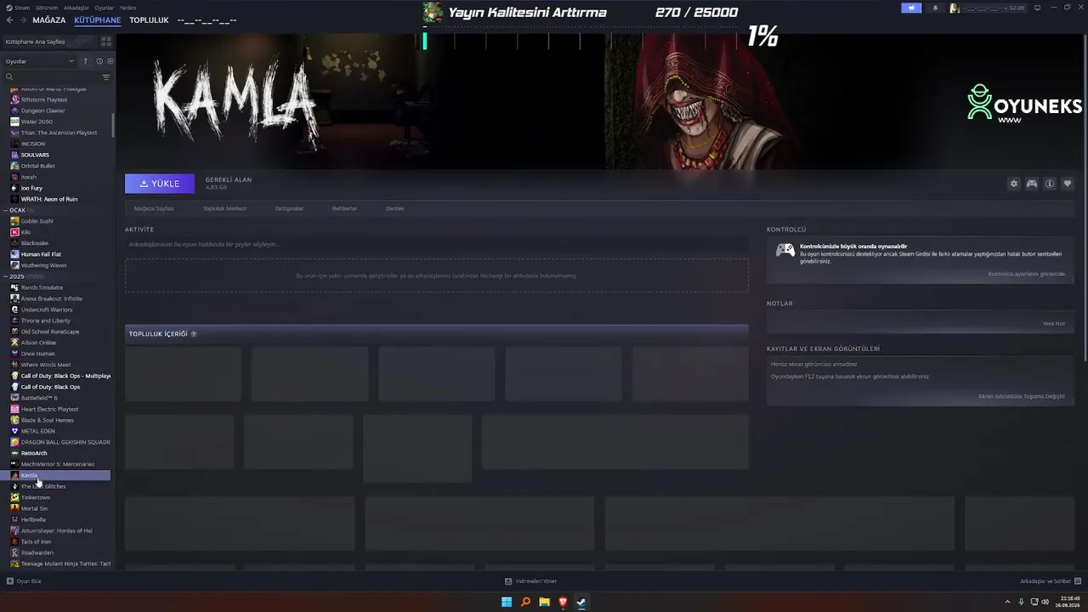Show the game info icon

(1050, 184)
